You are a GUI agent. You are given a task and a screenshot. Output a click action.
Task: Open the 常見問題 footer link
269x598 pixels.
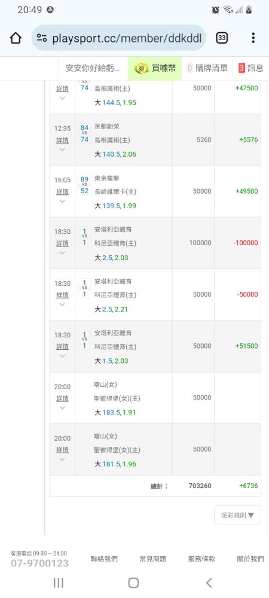point(153,559)
